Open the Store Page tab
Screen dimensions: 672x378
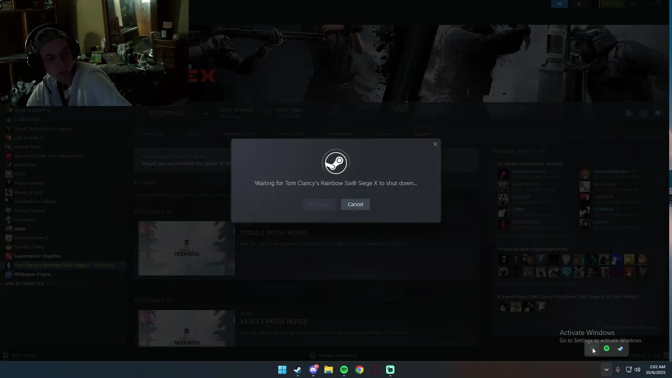[153, 134]
